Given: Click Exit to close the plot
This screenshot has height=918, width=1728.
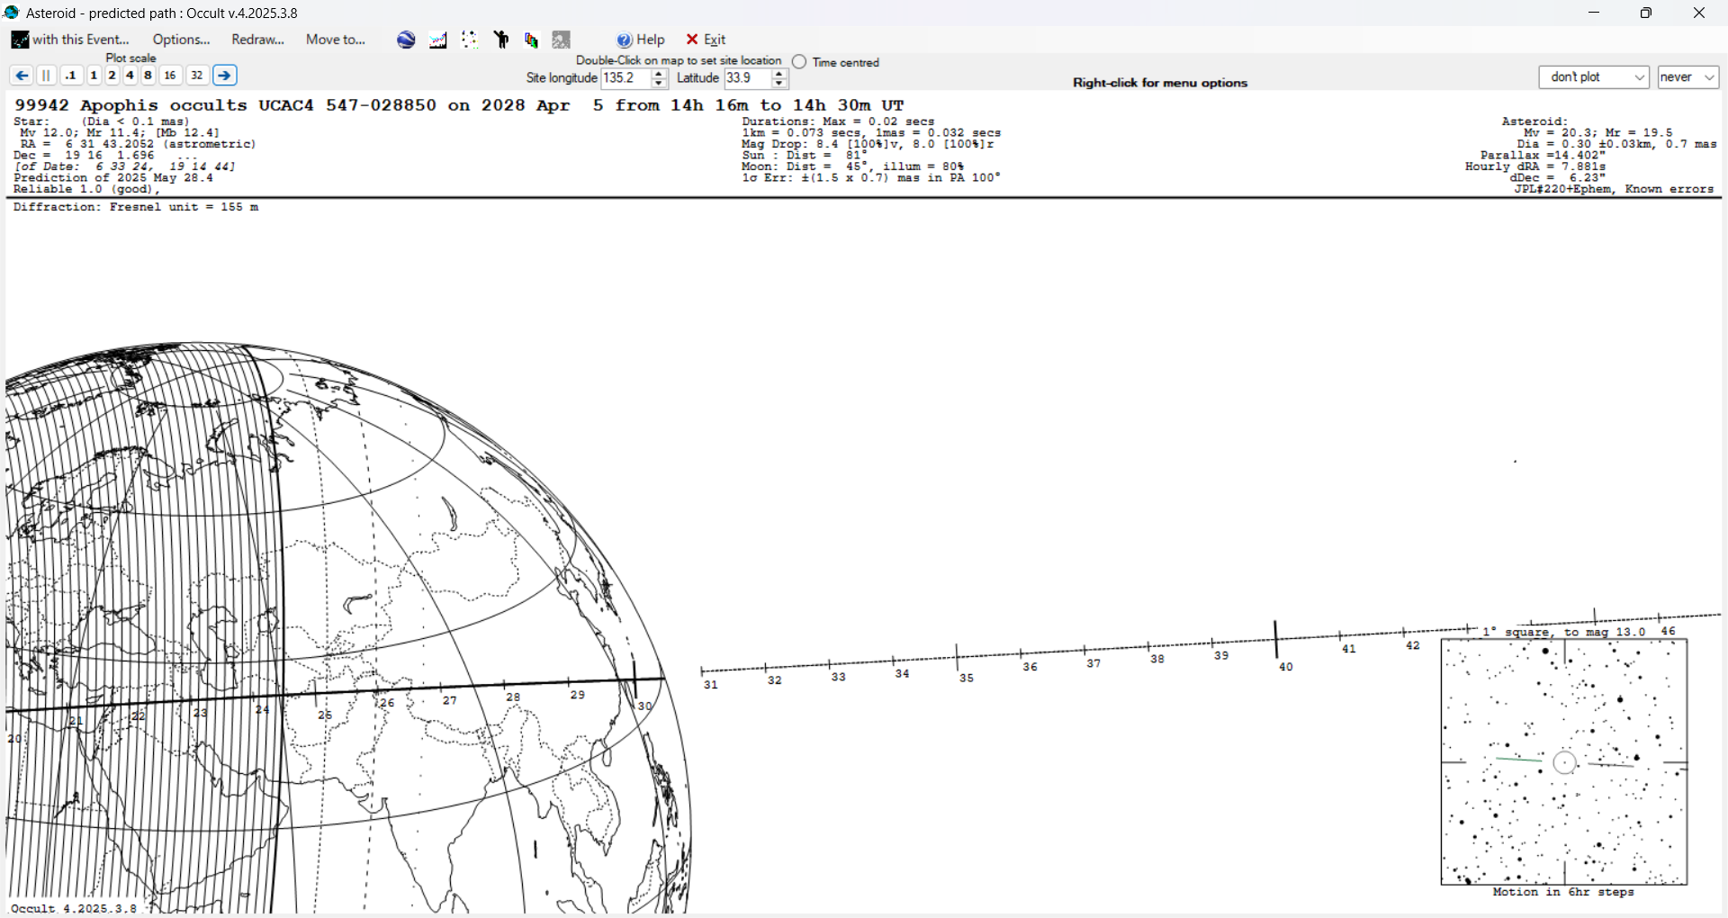Looking at the screenshot, I should pos(706,40).
